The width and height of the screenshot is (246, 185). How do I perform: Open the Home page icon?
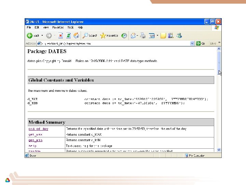(76, 36)
